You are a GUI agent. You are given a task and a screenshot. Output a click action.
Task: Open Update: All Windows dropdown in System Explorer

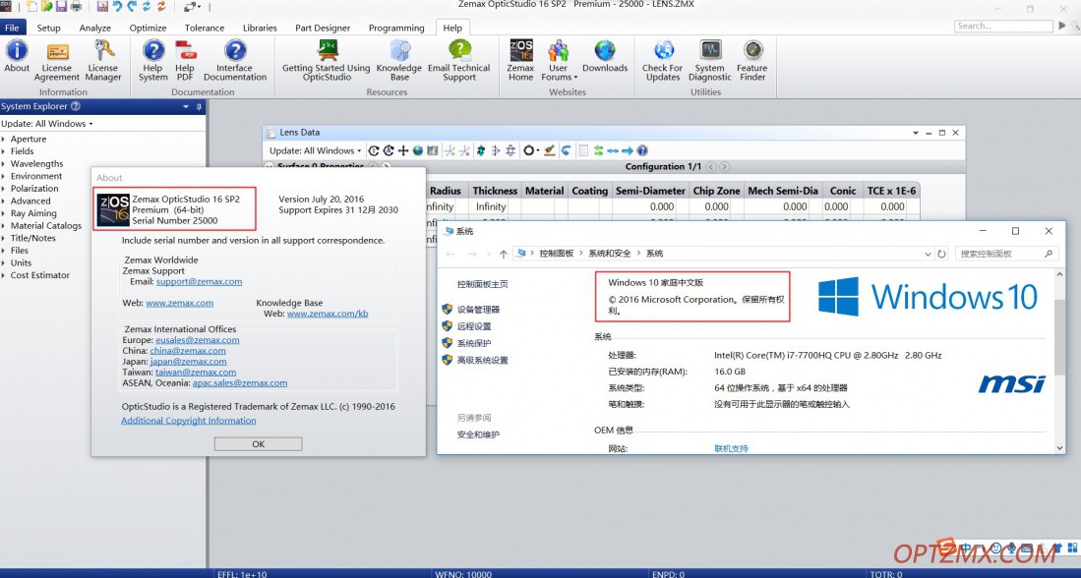click(47, 124)
